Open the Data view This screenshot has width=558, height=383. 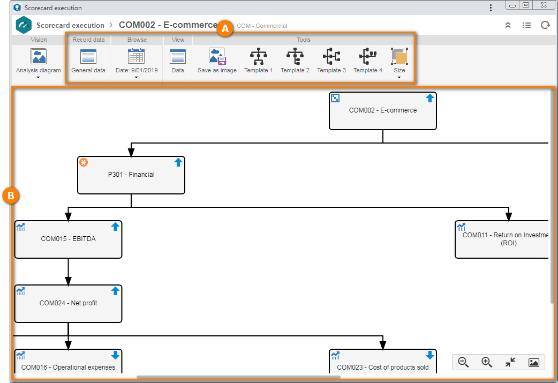coord(178,61)
